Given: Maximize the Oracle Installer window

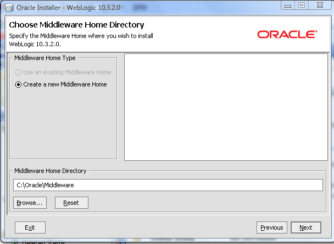Looking at the screenshot, I should pyautogui.click(x=302, y=6).
